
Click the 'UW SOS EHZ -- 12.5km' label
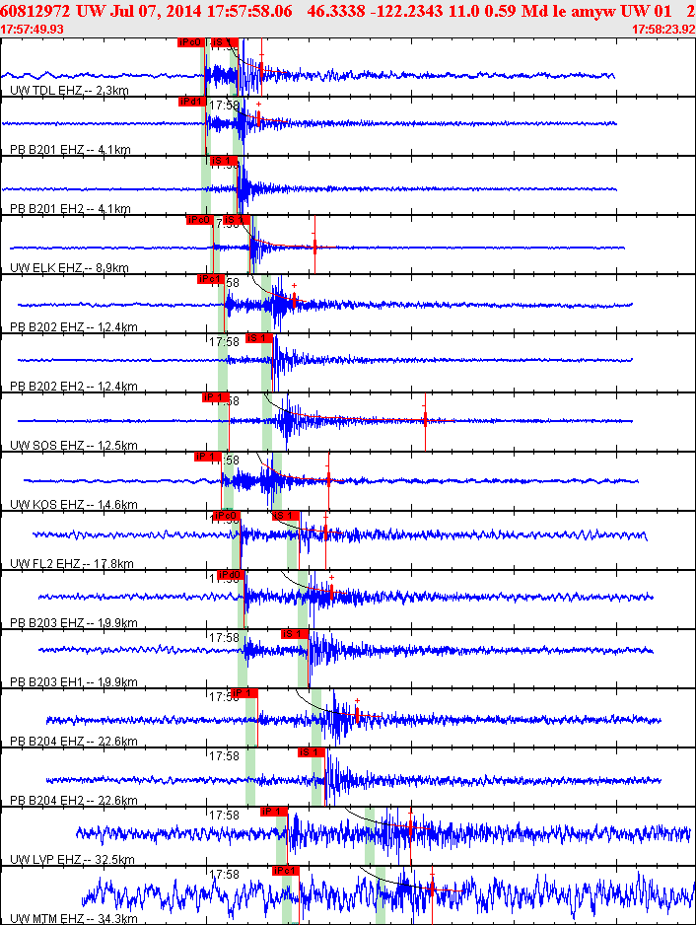[x=74, y=446]
